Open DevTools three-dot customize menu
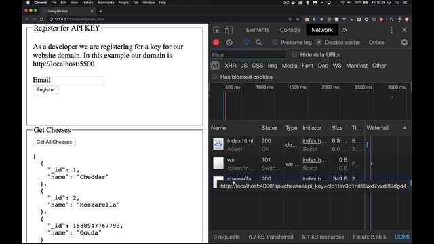The width and height of the screenshot is (434, 244). (x=391, y=30)
